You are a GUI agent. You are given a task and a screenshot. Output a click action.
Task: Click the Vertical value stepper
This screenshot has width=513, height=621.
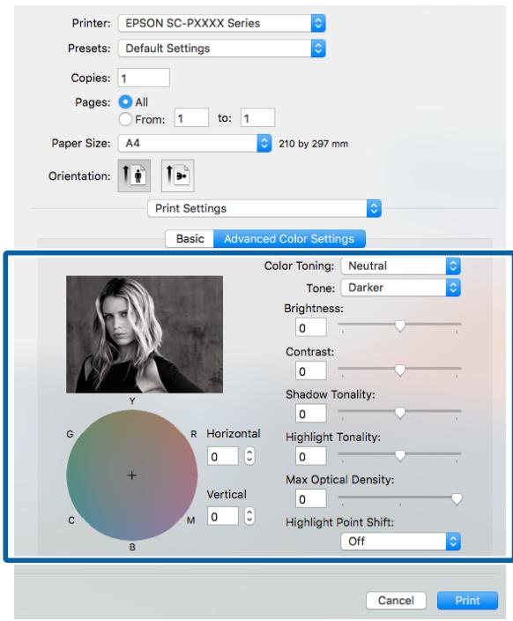(x=249, y=516)
